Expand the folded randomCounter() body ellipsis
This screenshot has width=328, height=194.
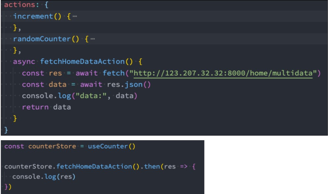[93, 39]
